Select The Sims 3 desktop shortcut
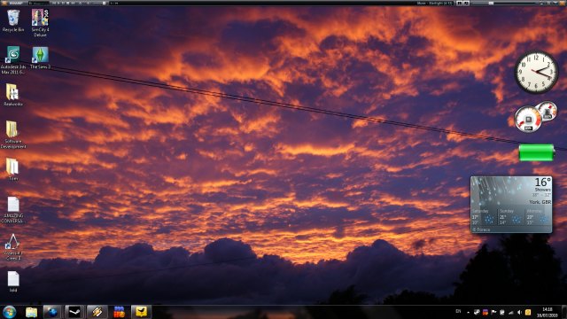 40,58
